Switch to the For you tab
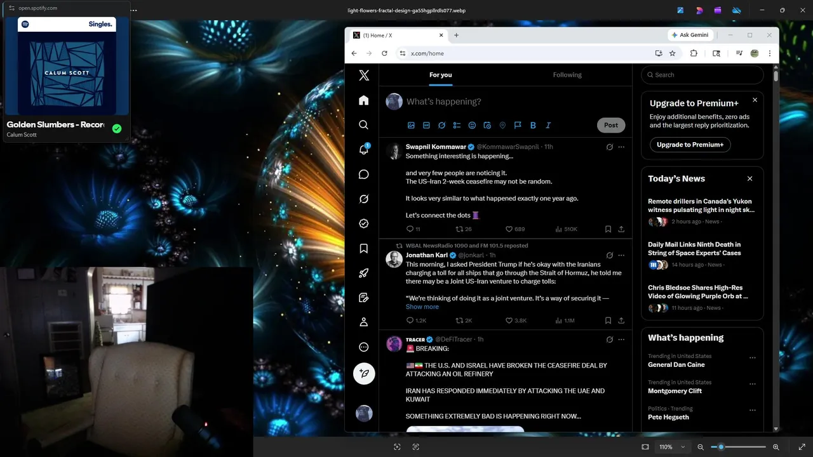The image size is (813, 457). (x=441, y=75)
